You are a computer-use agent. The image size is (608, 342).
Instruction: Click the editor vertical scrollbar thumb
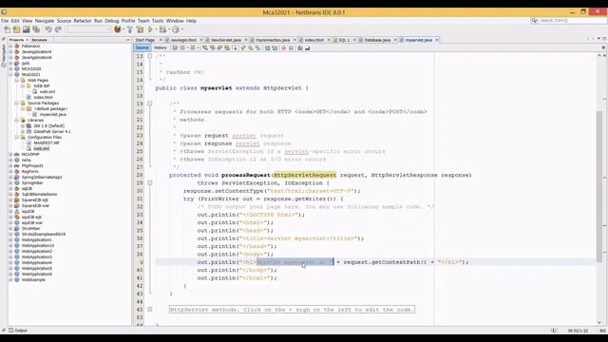point(599,186)
